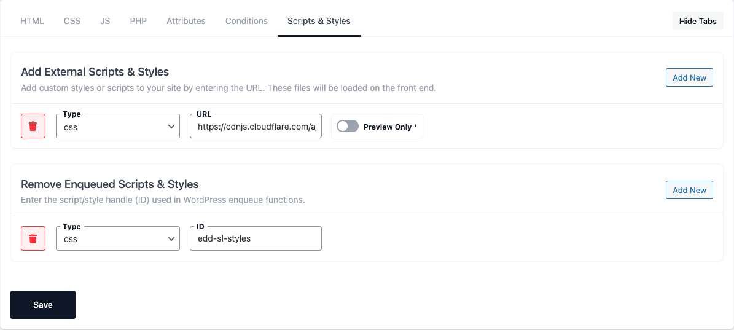734x330 pixels.
Task: Click the Hide Tabs button
Action: click(x=698, y=21)
